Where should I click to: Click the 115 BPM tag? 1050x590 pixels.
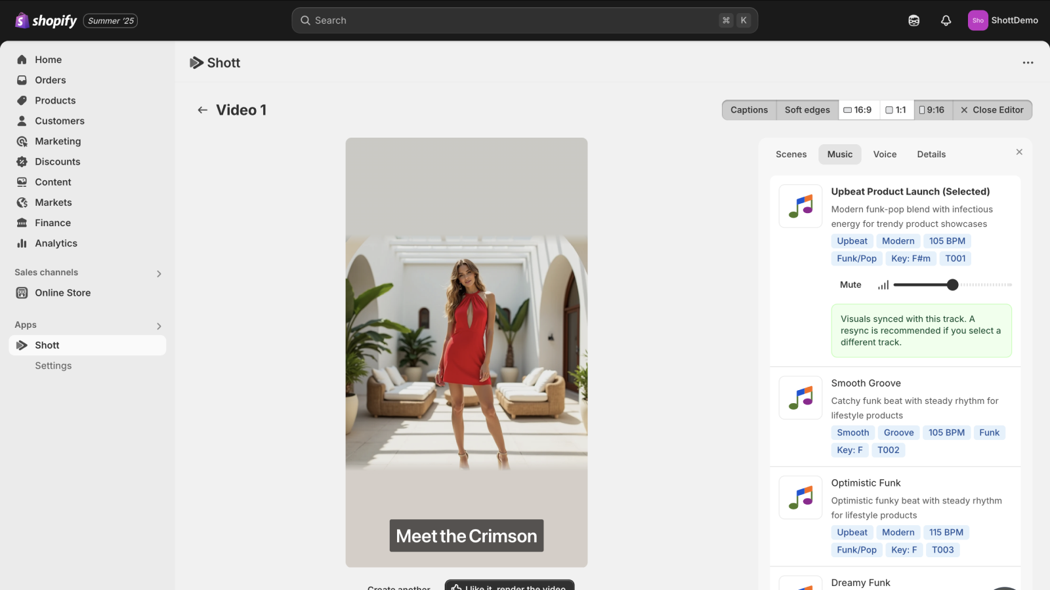pyautogui.click(x=946, y=532)
